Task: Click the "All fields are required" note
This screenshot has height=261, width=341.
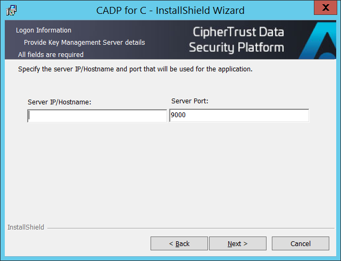Action: (x=51, y=54)
